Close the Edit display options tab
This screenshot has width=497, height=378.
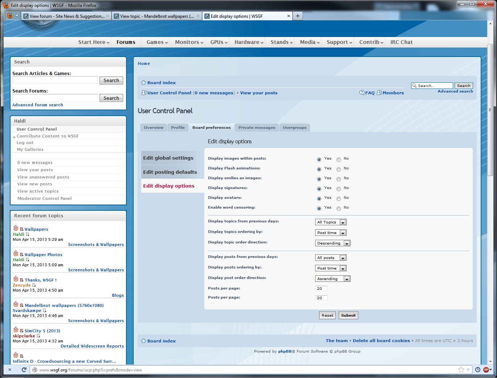289,16
